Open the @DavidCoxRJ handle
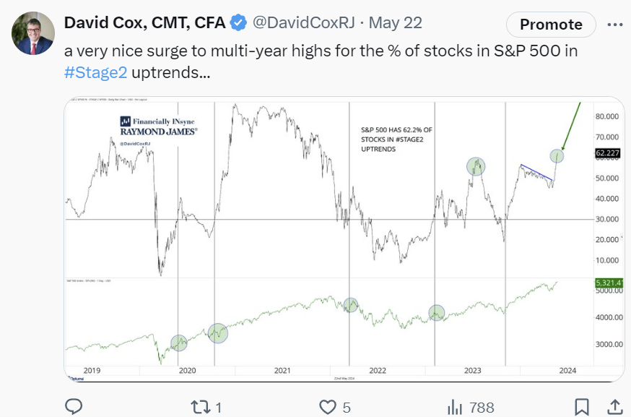The image size is (631, 417). click(x=304, y=23)
